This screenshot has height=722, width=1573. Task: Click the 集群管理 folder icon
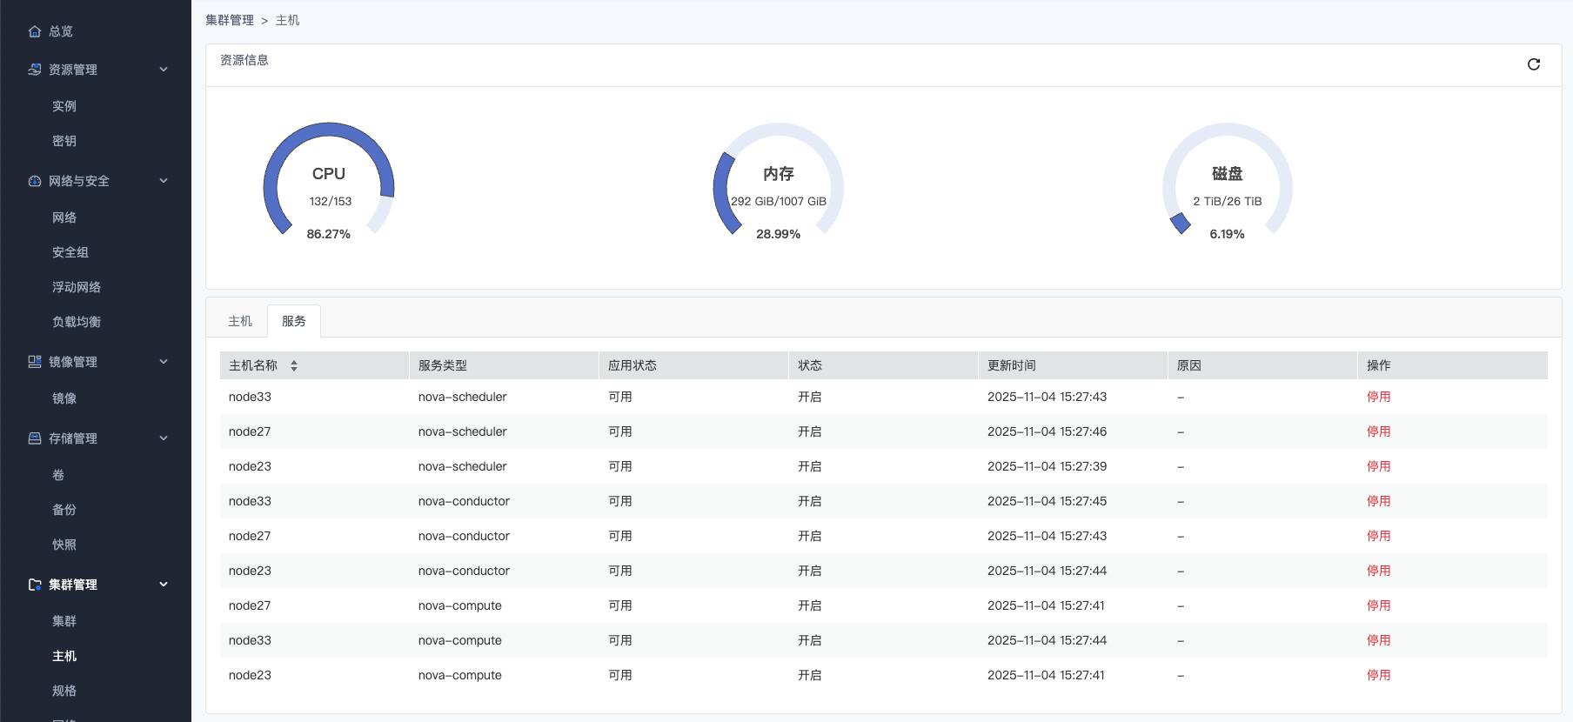point(35,585)
